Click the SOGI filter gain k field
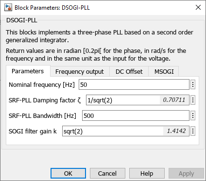This screenshot has width=206, height=181. [126, 131]
